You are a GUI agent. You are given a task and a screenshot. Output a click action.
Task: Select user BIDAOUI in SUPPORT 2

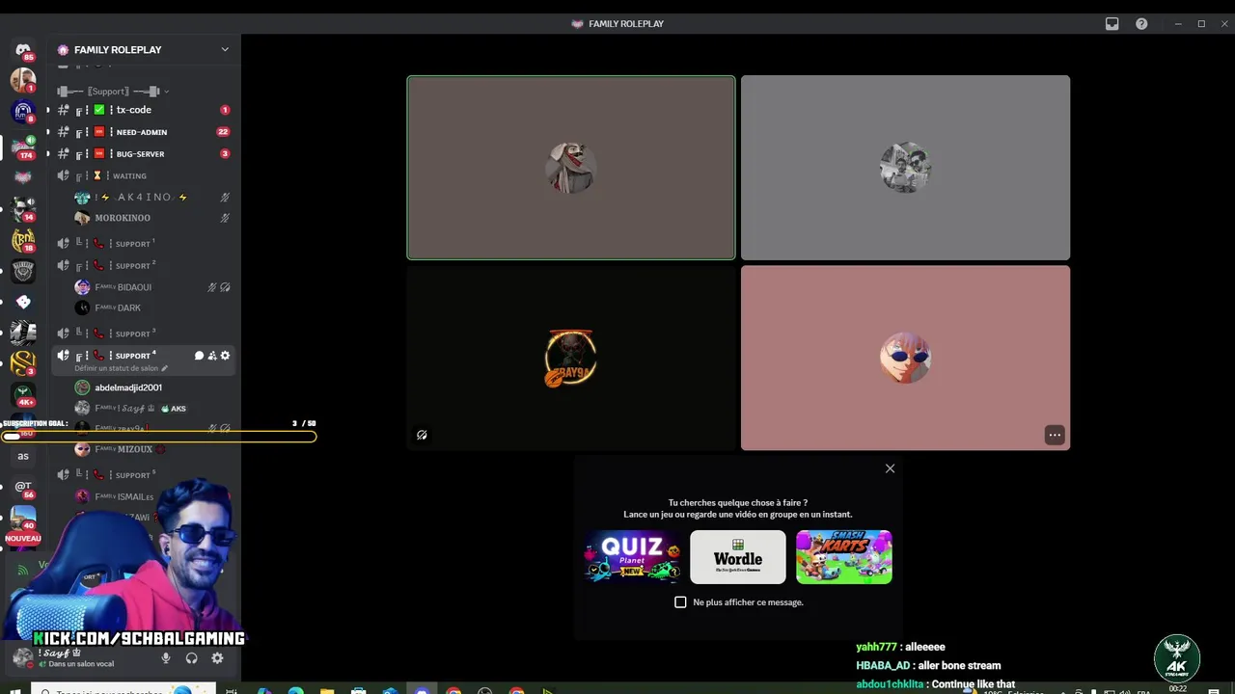(152, 287)
